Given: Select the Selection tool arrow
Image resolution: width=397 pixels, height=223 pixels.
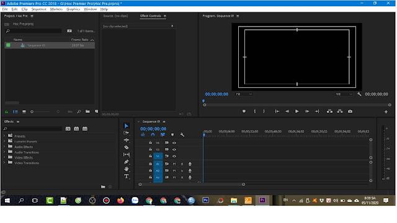Looking at the screenshot, I should coord(127,126).
